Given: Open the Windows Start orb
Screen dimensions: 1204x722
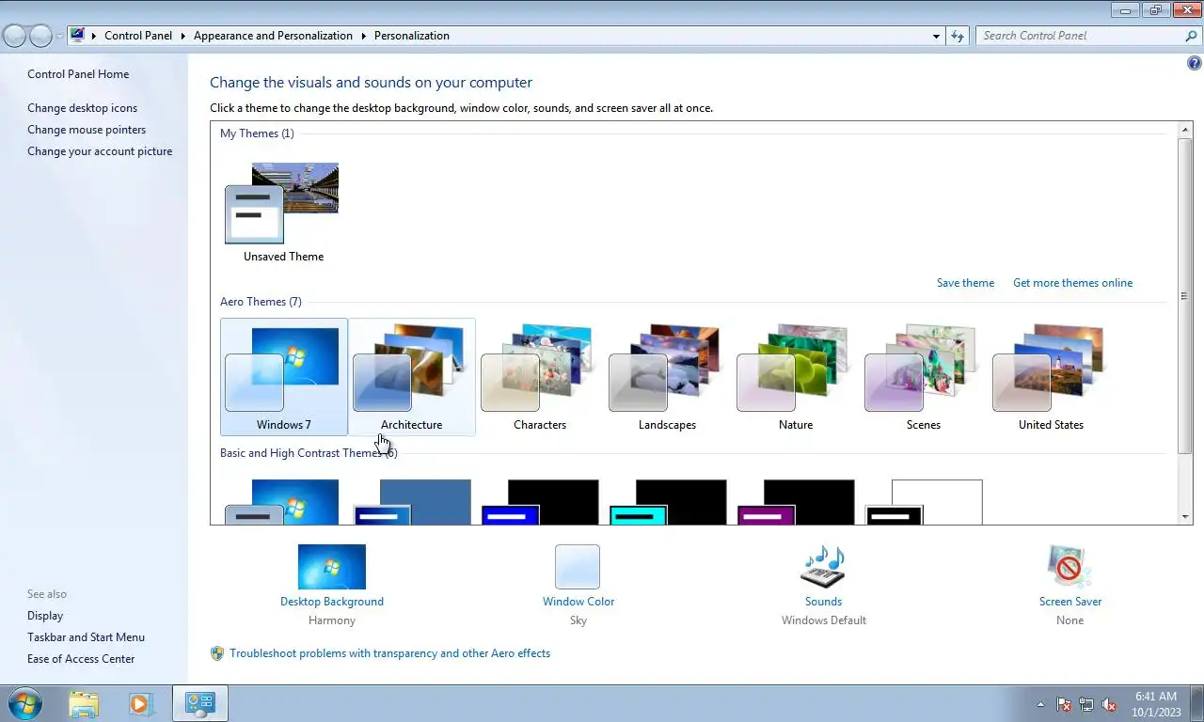Looking at the screenshot, I should (x=24, y=703).
